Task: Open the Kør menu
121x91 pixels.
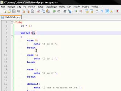Action: [69, 7]
